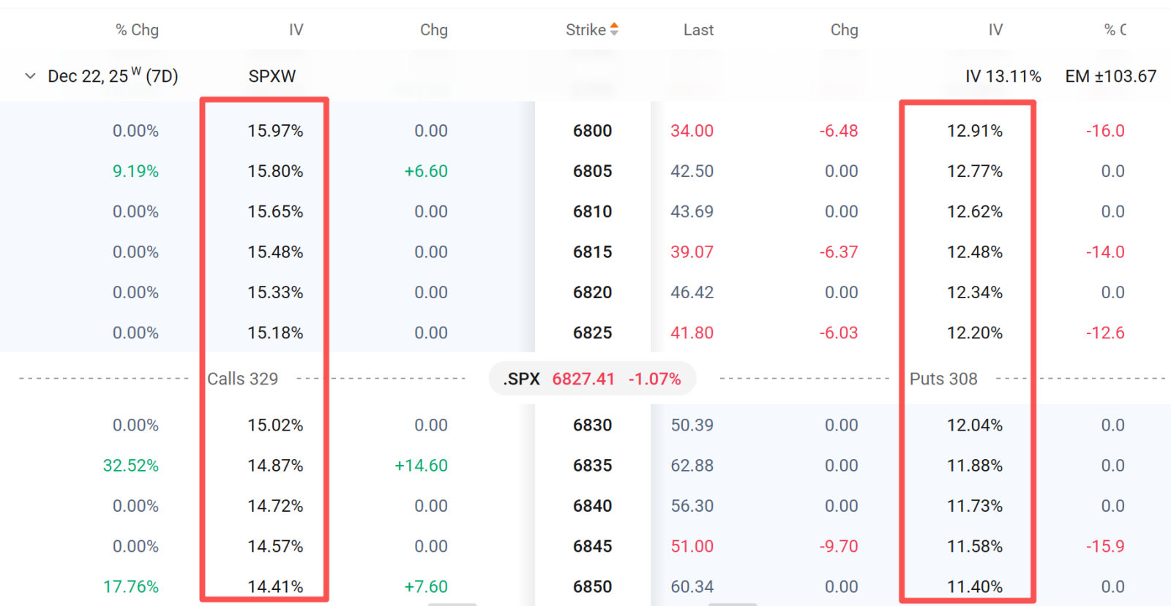The width and height of the screenshot is (1171, 606).
Task: Click put IV 12.62% cell
Action: click(975, 211)
